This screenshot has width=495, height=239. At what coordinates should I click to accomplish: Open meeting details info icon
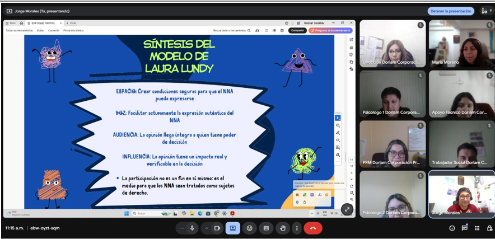(452, 228)
